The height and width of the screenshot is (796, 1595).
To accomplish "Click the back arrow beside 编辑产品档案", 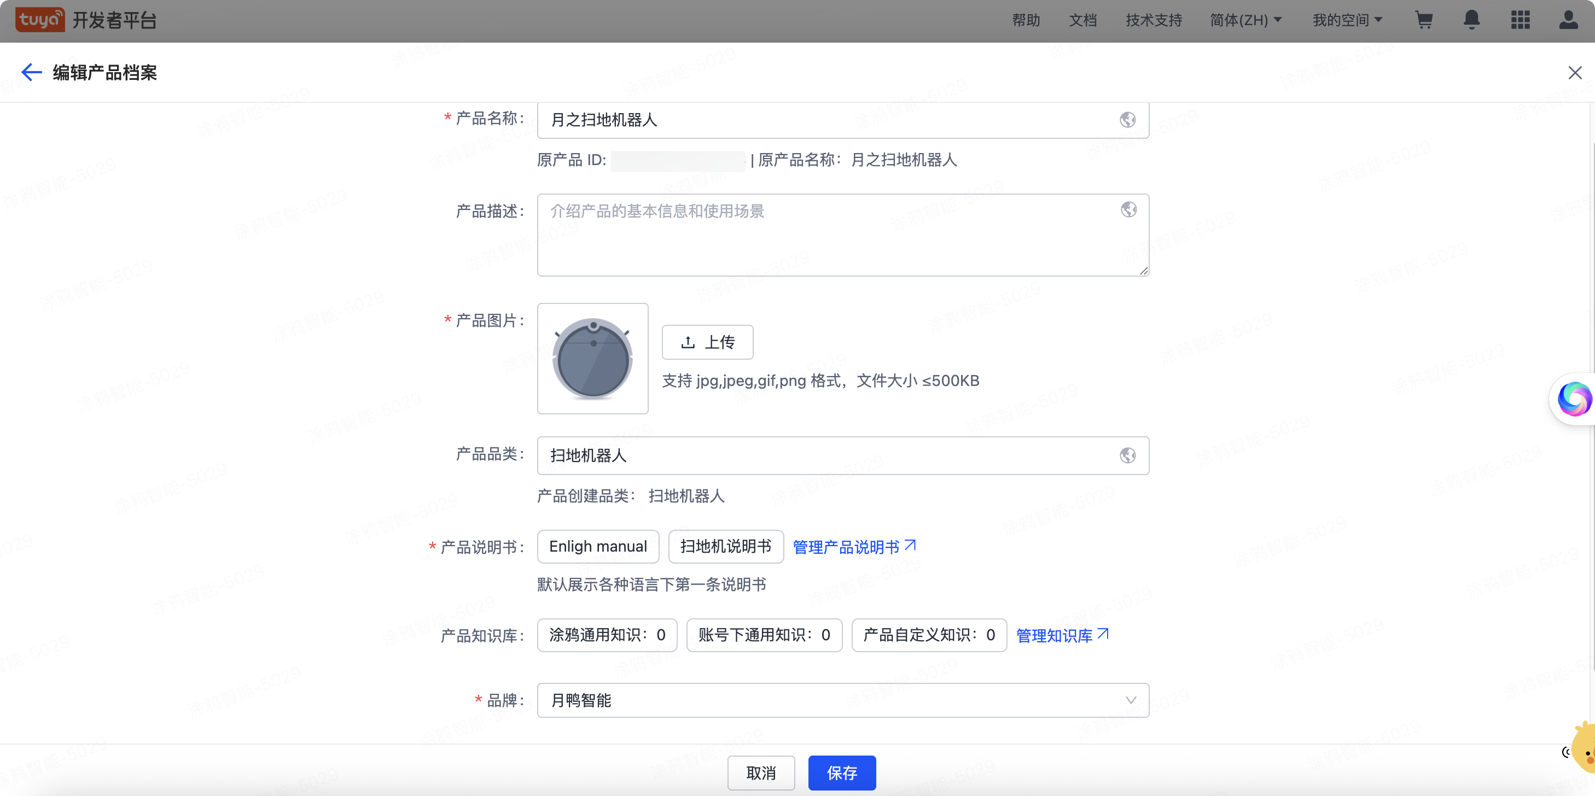I will tap(31, 72).
